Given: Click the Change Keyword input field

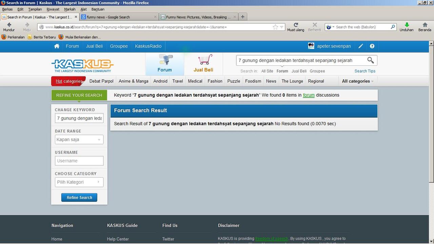Looking at the screenshot, I should pos(79,118).
